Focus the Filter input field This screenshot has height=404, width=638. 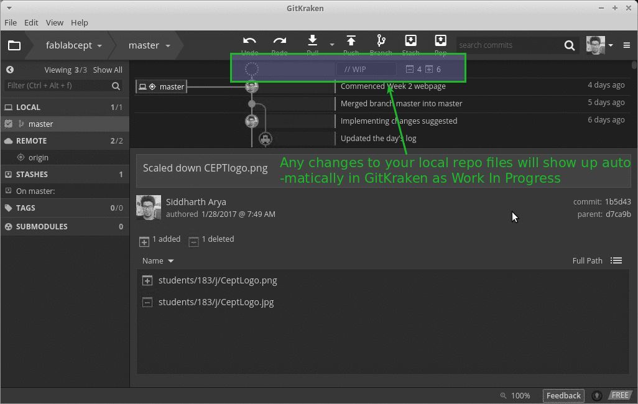[58, 85]
